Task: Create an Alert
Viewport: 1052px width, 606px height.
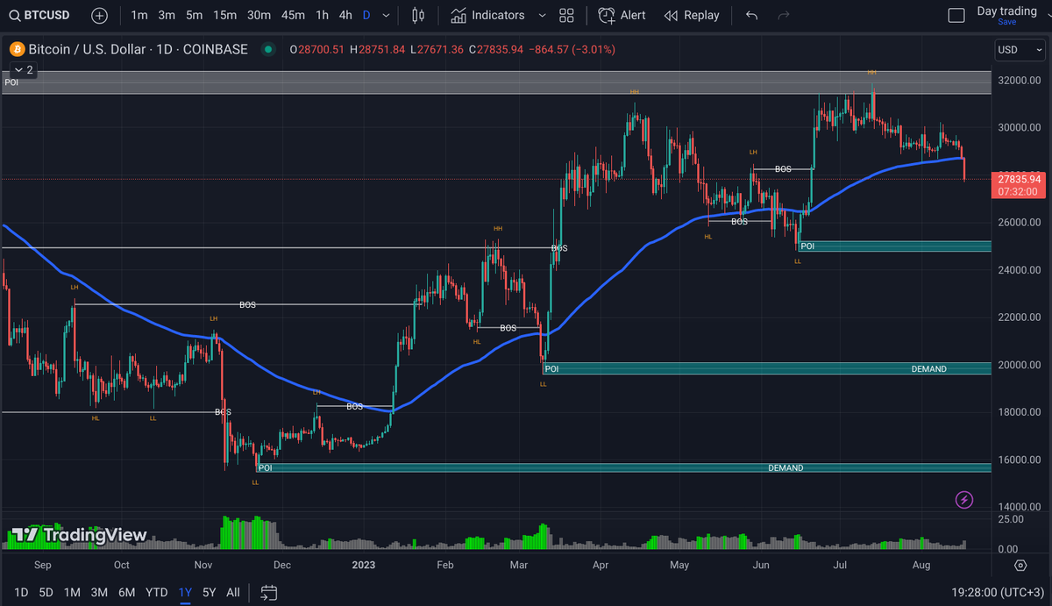Action: 622,15
